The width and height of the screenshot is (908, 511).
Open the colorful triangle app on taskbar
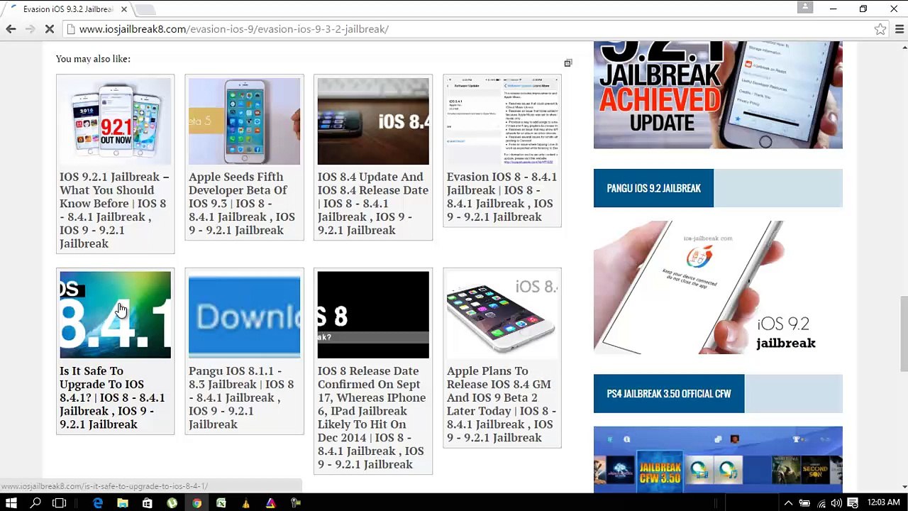(270, 502)
